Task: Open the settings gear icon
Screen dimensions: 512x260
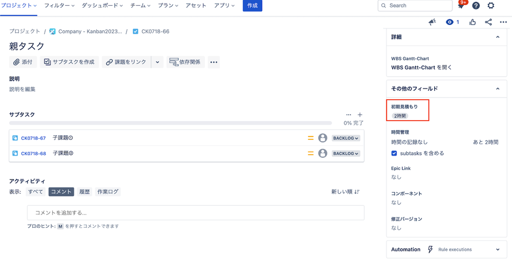Action: 491,6
